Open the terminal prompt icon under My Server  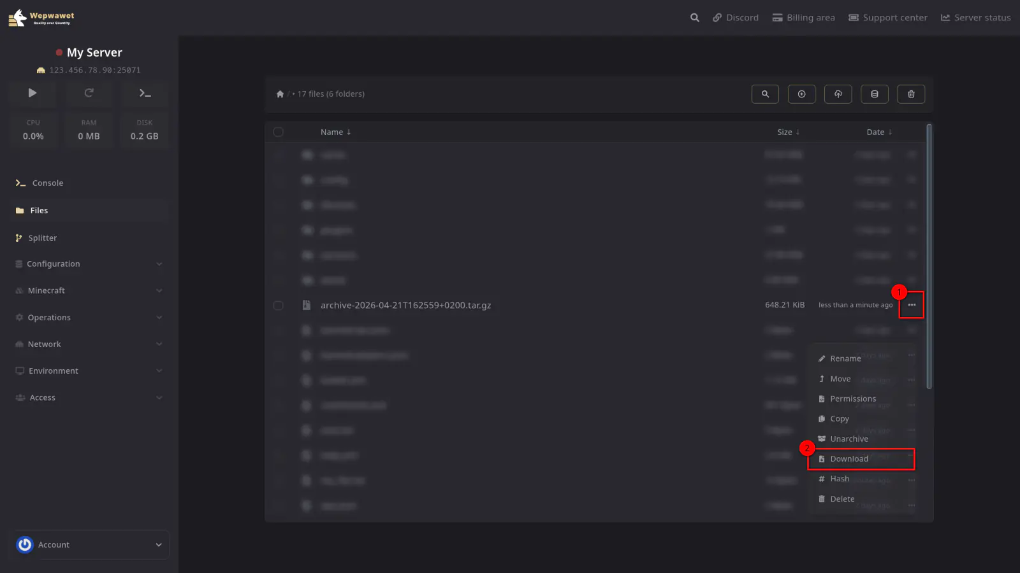[x=145, y=93]
